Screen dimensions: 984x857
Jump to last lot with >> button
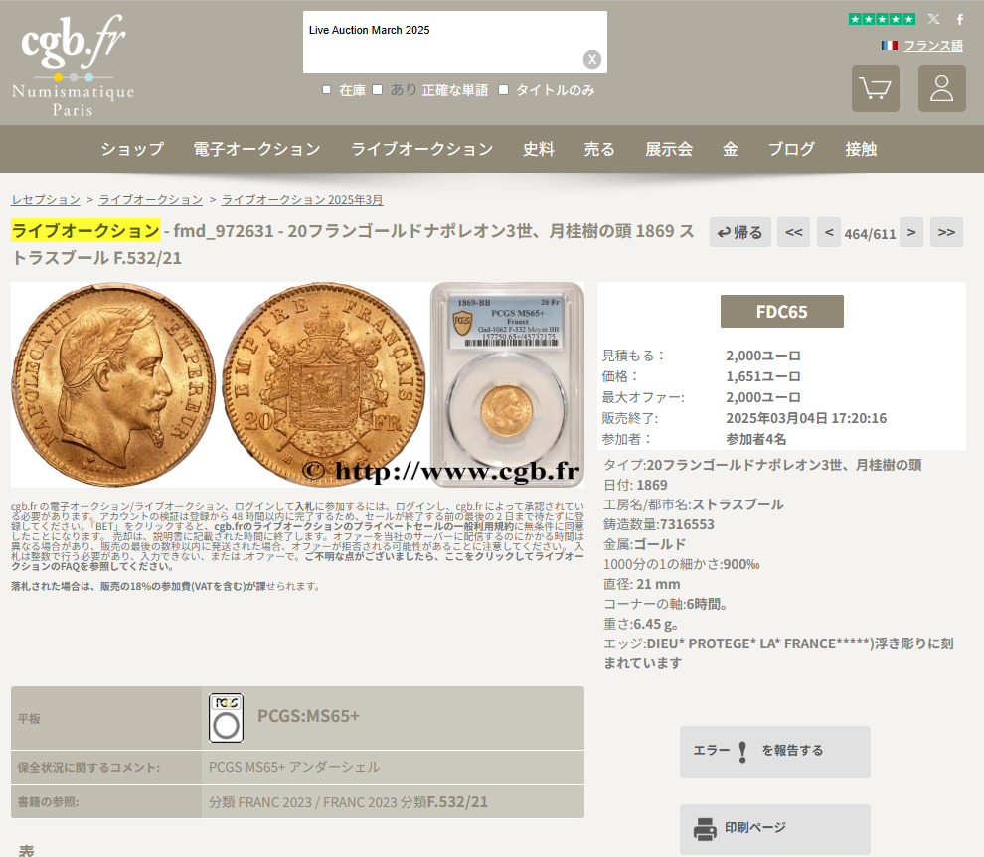(x=946, y=232)
